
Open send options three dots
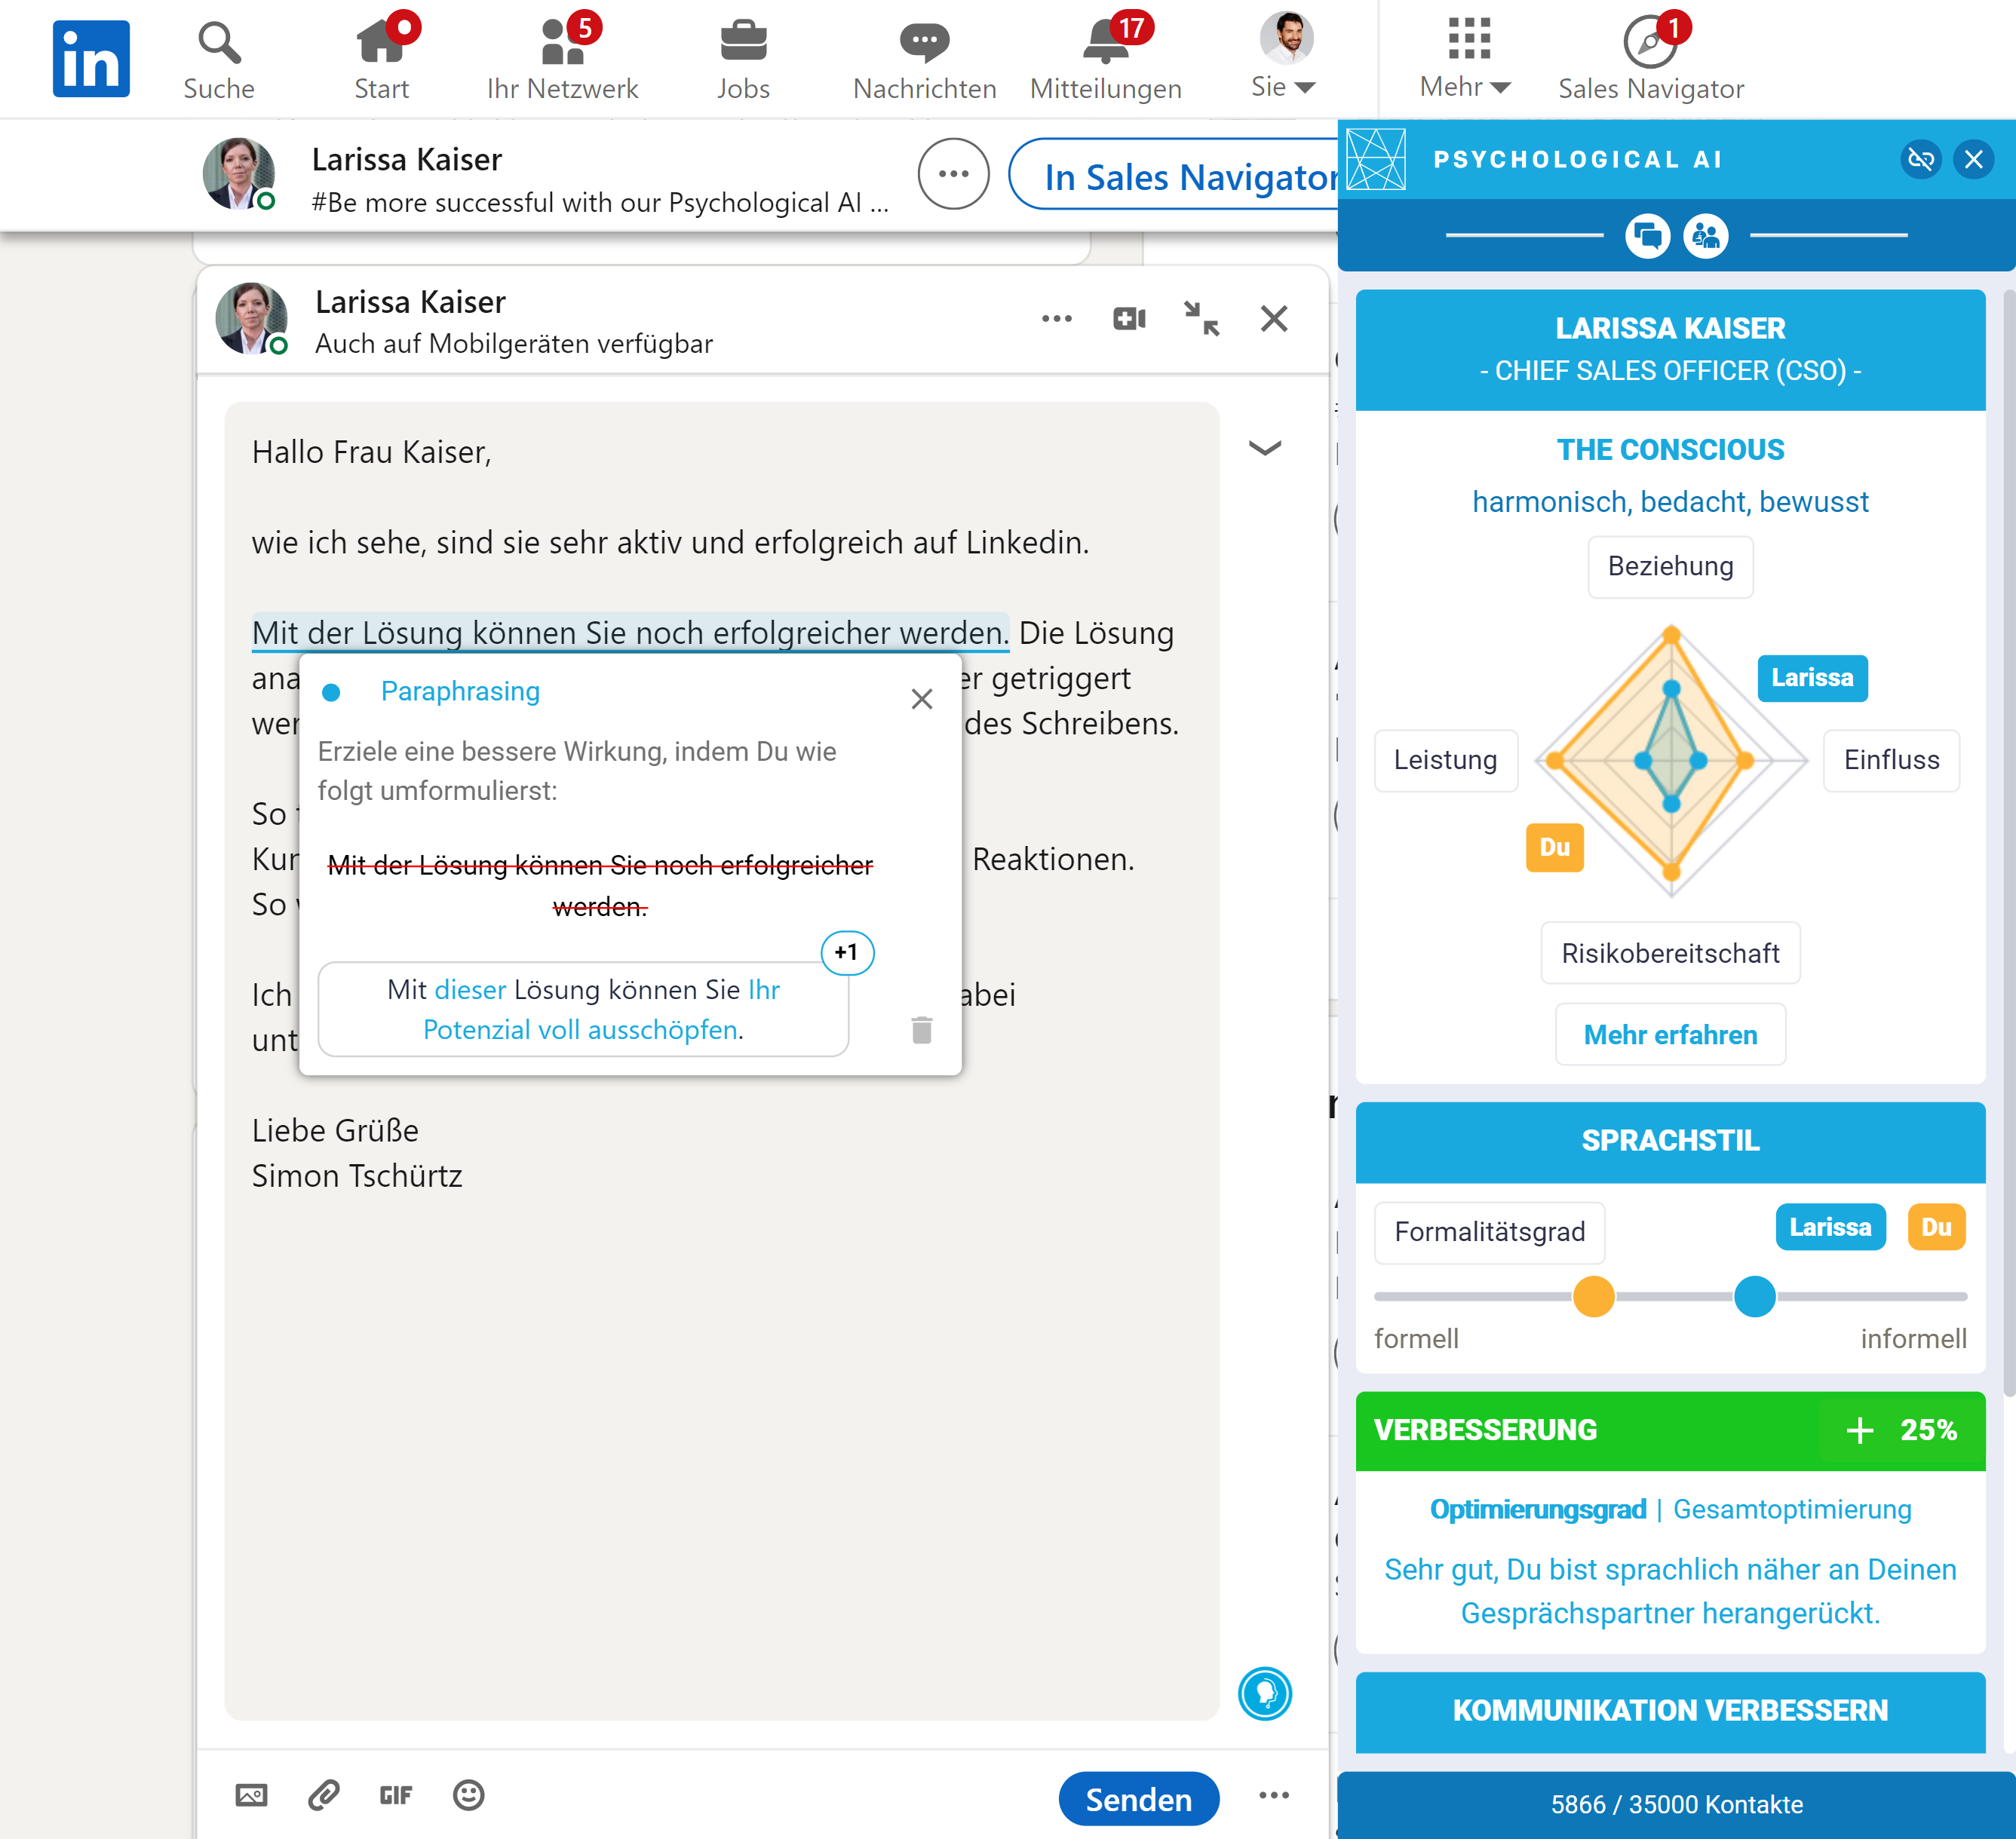point(1274,1795)
